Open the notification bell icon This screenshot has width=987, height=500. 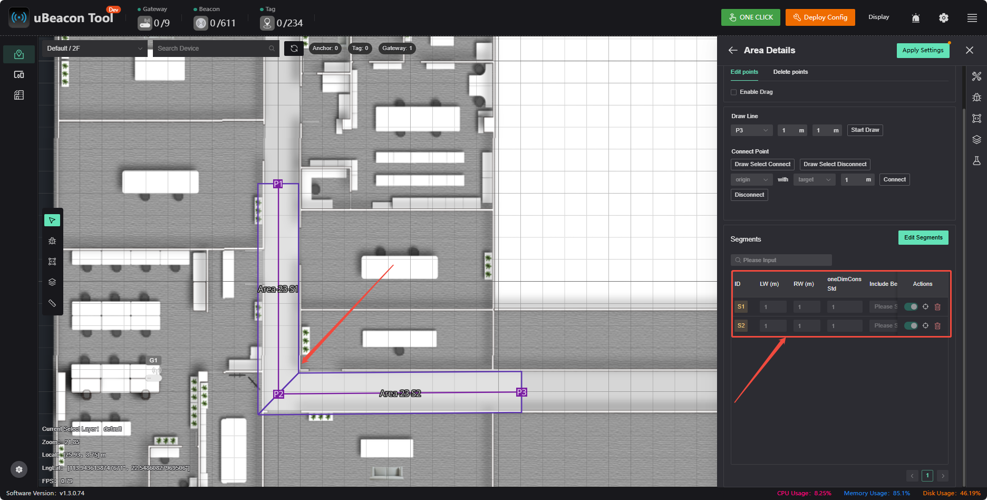coord(916,18)
